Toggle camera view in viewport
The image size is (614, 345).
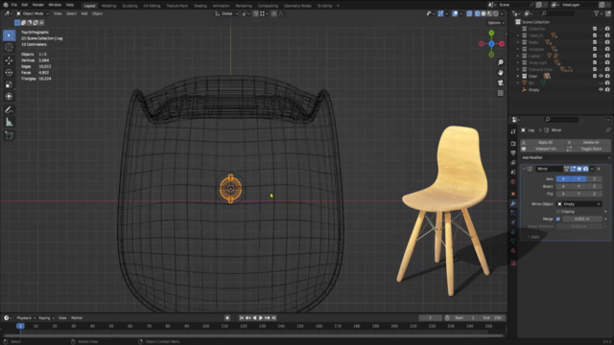[501, 83]
